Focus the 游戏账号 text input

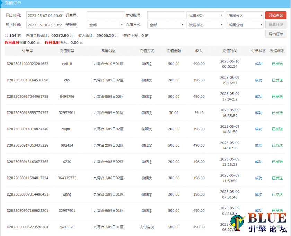(x=166, y=16)
